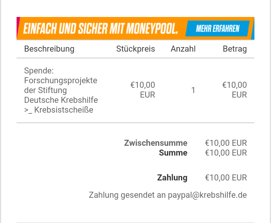Click the Beschreibung column header
Viewport: 271px width, 223px height.
(49, 49)
